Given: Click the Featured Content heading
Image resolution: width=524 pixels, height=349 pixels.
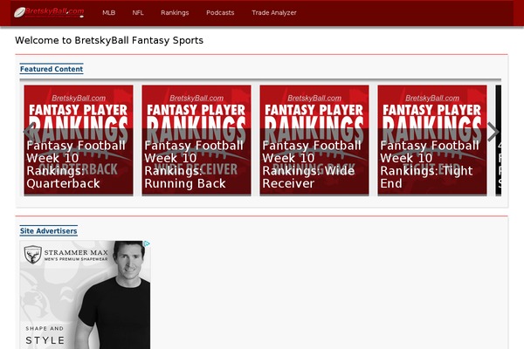Looking at the screenshot, I should (52, 69).
